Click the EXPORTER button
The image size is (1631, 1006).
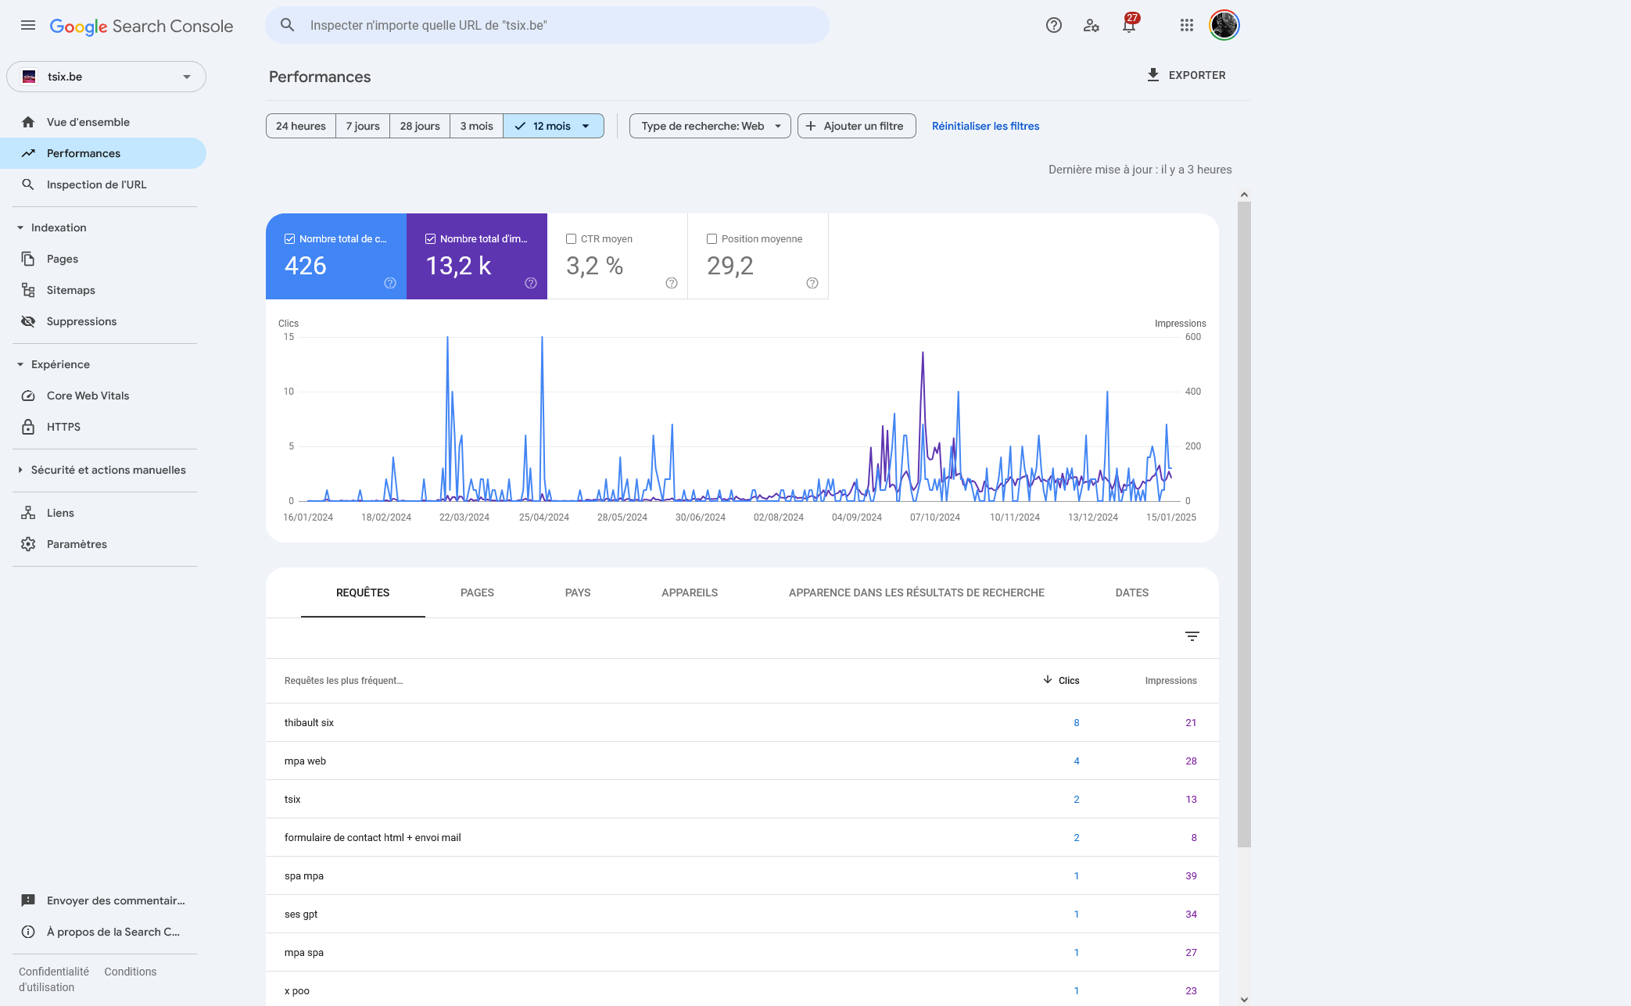[x=1185, y=75]
